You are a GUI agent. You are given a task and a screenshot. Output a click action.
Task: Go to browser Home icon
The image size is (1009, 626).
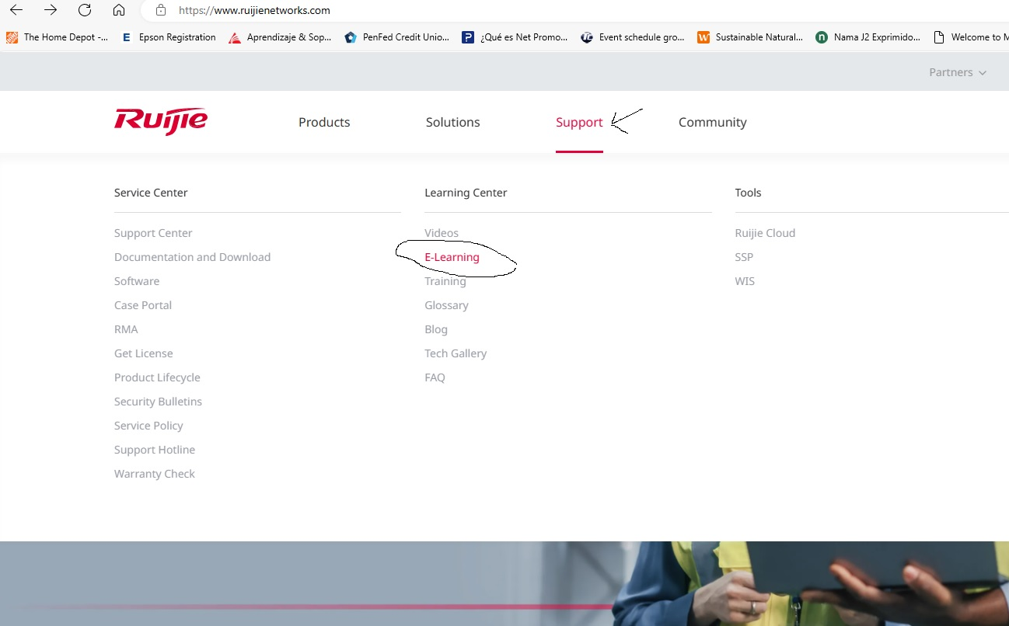(x=118, y=10)
